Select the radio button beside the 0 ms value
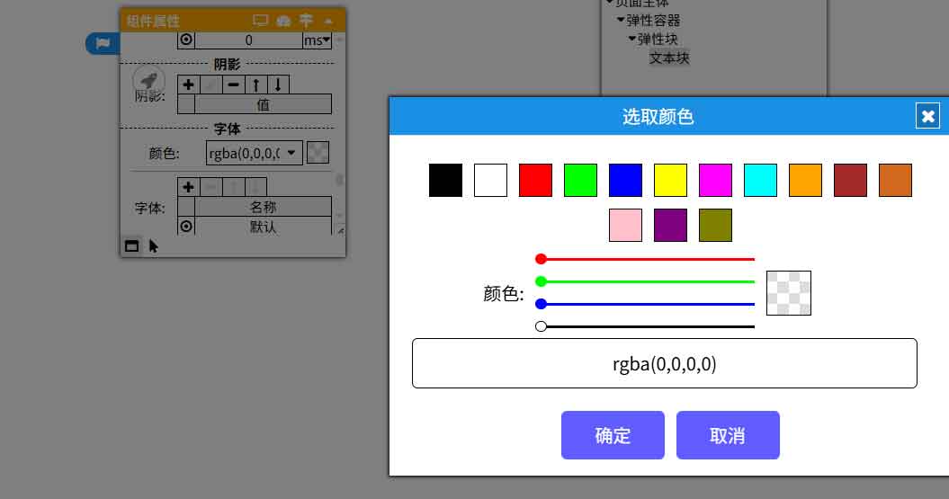Image resolution: width=949 pixels, height=499 pixels. pyautogui.click(x=186, y=40)
